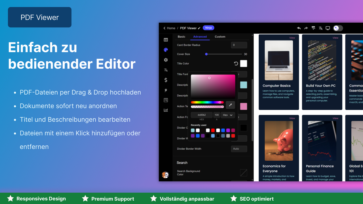
Task: Click the Card Border Radius input field
Action: (x=239, y=45)
